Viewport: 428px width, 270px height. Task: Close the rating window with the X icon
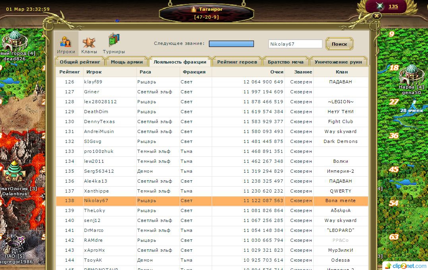click(x=377, y=16)
